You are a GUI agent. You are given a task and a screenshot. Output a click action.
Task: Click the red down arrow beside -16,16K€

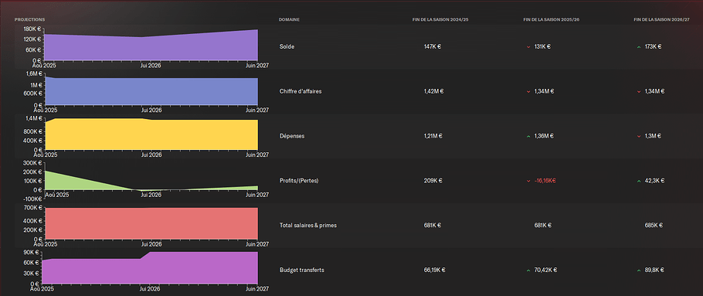coord(528,181)
